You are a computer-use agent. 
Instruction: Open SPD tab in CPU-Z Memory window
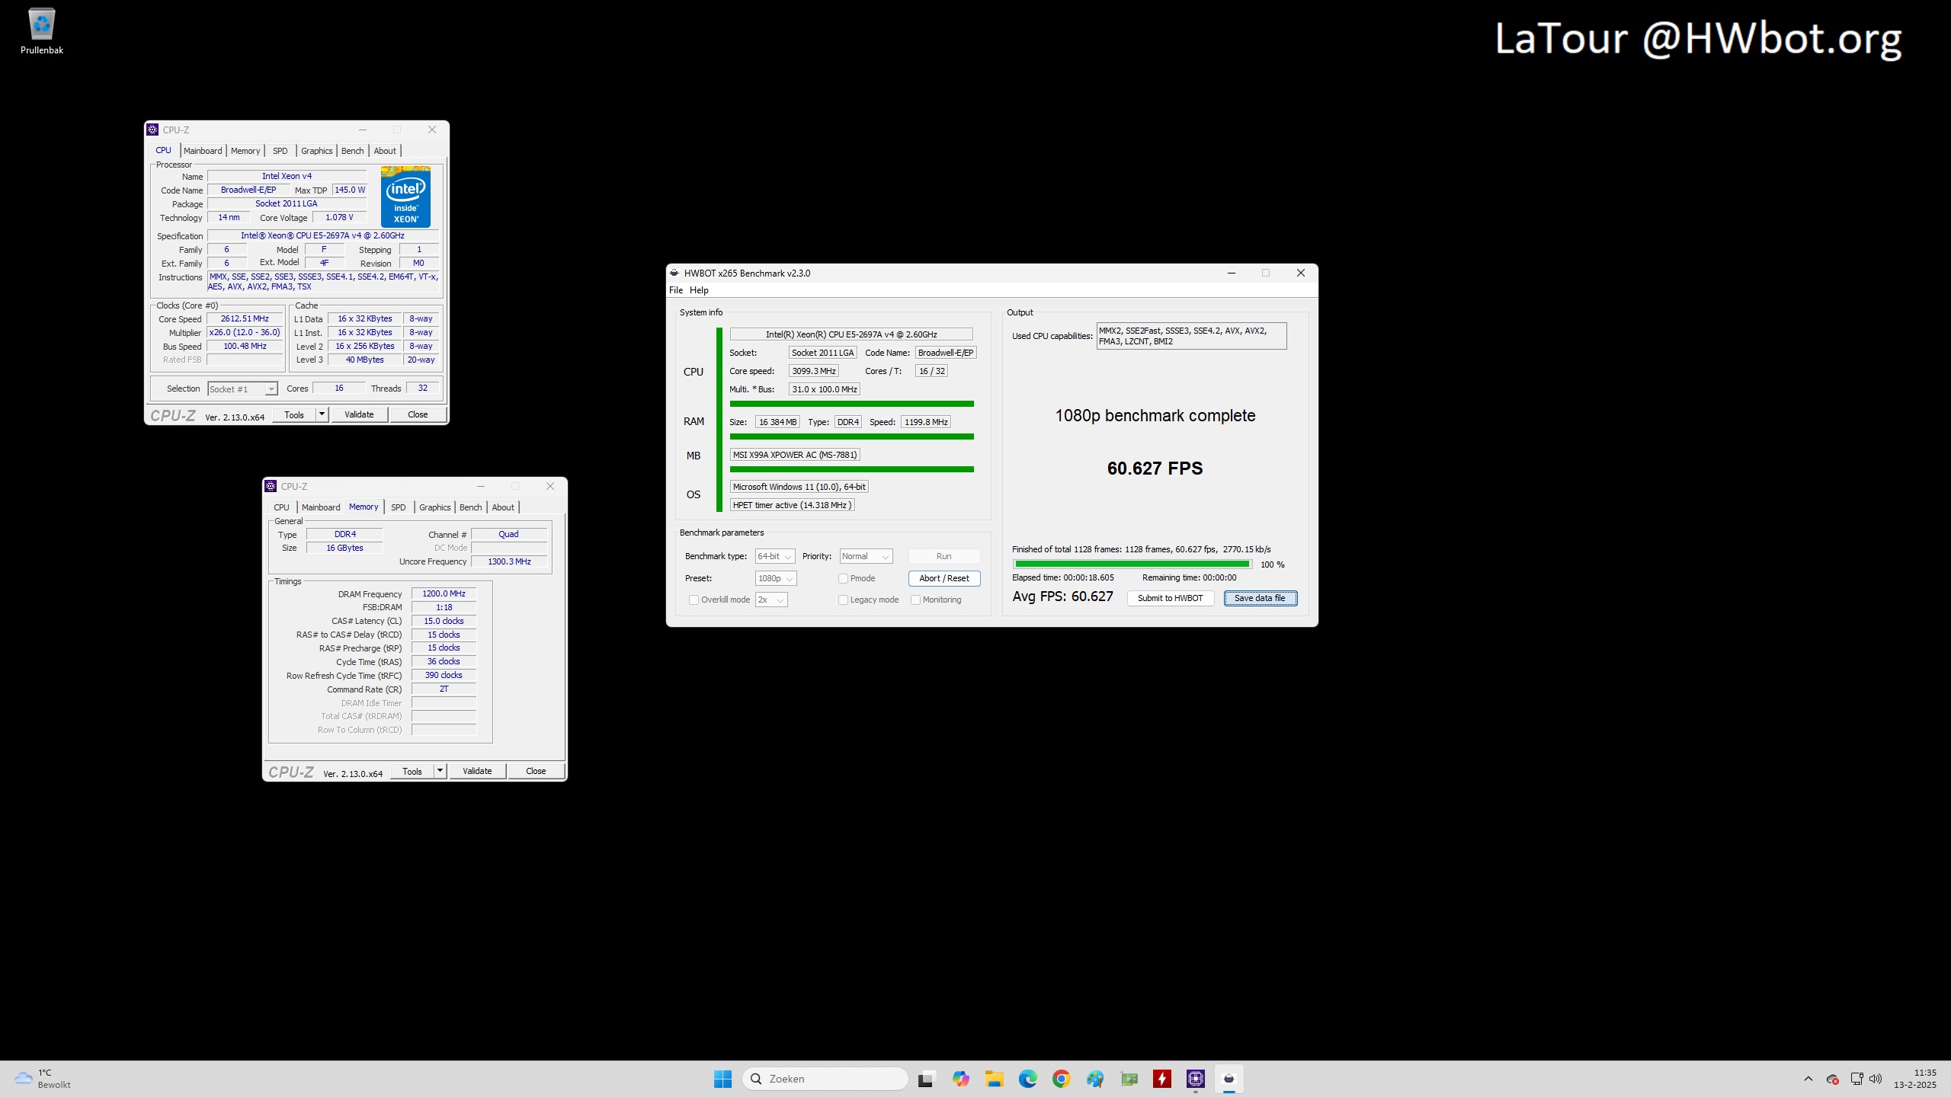coord(399,507)
